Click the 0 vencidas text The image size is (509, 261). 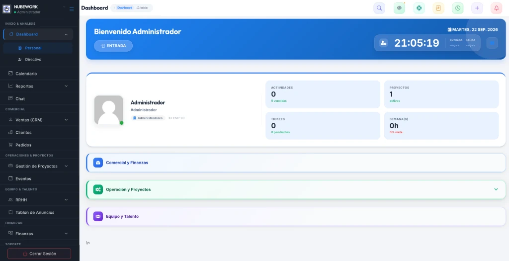(279, 101)
